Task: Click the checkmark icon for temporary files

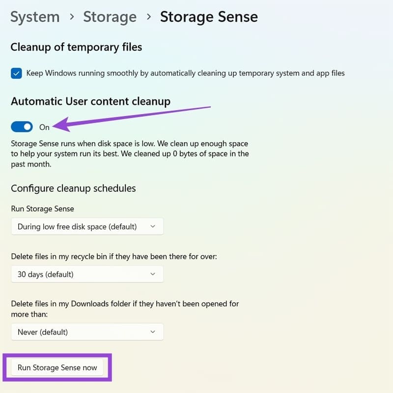Action: [17, 73]
